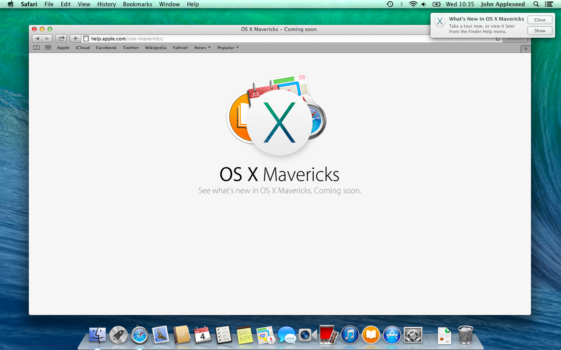Open the Safari application menu

[x=29, y=4]
